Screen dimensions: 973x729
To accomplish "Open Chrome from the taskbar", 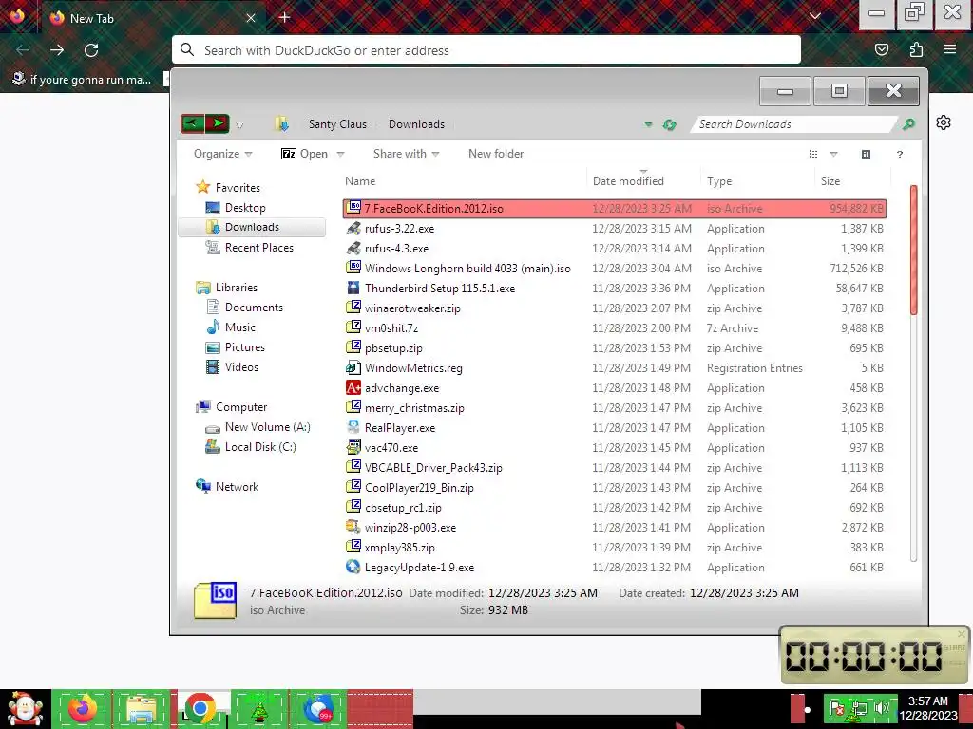I will click(200, 708).
